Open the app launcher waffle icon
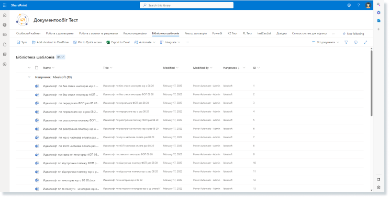Viewport: 389px width, 197px height. [x=5, y=5]
